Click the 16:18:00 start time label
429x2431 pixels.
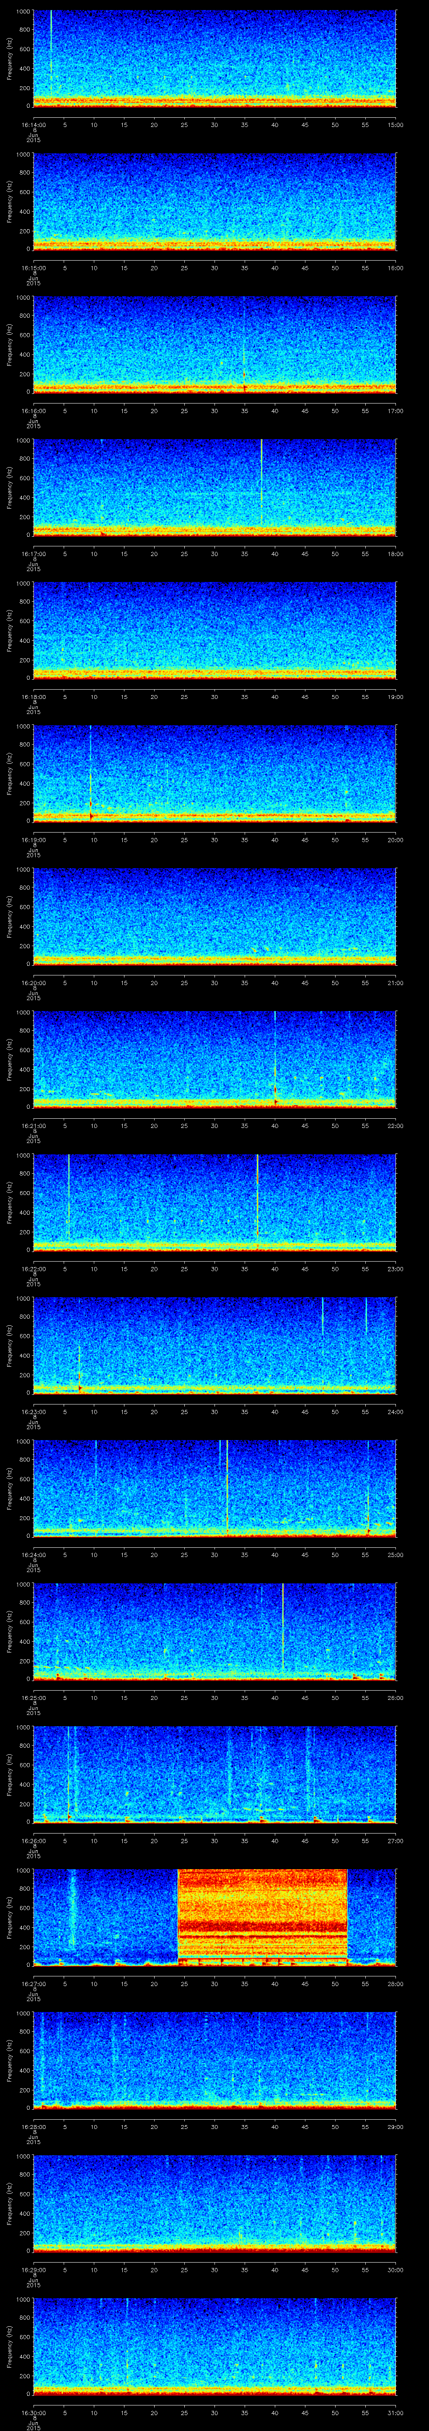coord(33,697)
